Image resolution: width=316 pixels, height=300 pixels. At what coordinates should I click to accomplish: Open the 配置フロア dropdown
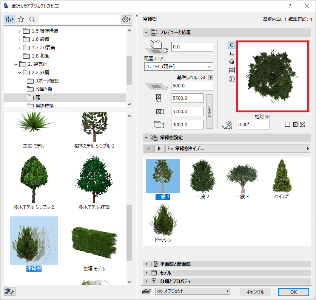coord(179,67)
